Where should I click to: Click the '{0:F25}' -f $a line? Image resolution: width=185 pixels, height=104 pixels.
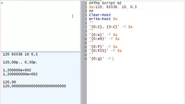(105, 51)
